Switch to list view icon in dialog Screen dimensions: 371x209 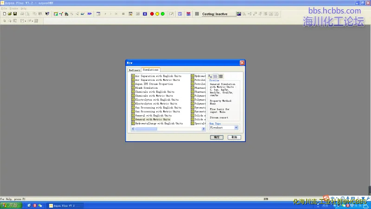click(x=215, y=76)
